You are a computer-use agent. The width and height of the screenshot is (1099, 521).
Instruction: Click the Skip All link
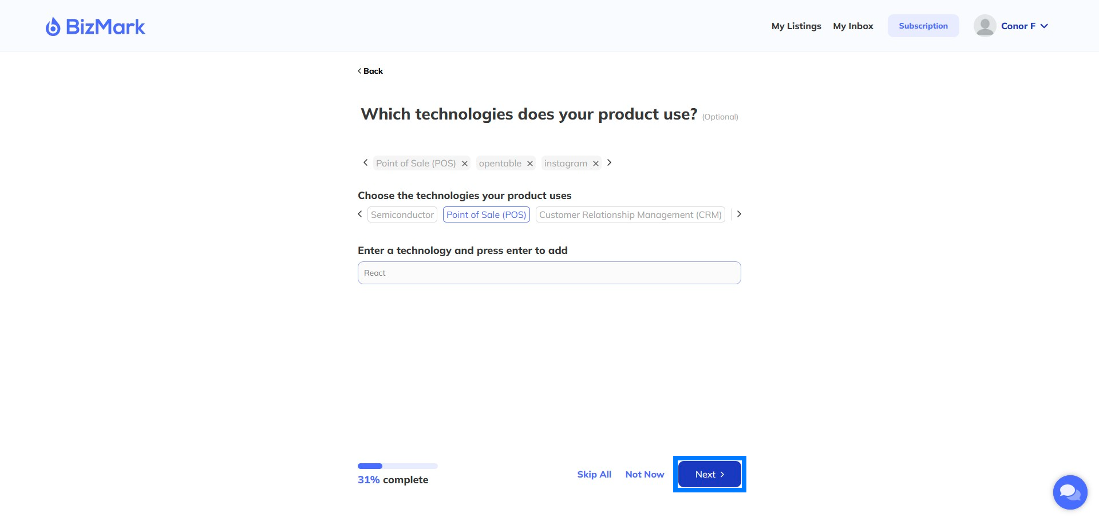point(594,474)
